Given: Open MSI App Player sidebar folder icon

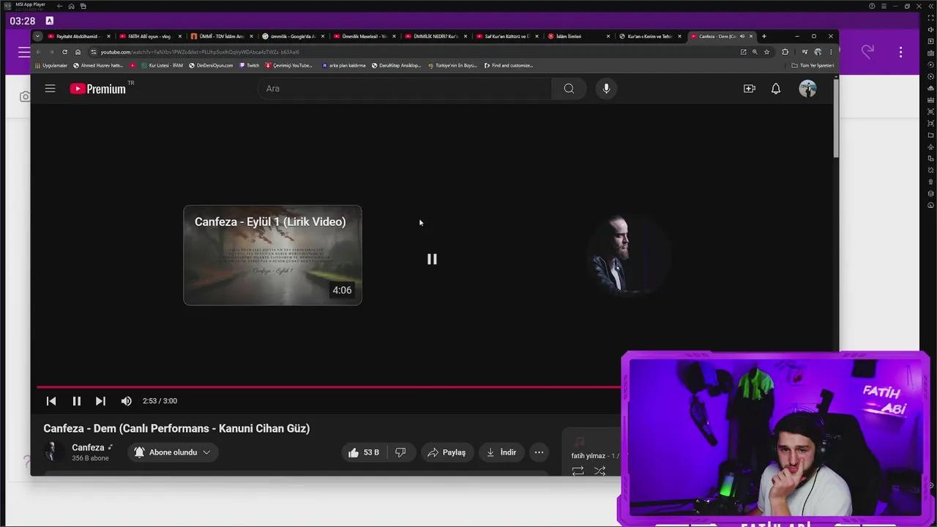Looking at the screenshot, I should (x=930, y=135).
